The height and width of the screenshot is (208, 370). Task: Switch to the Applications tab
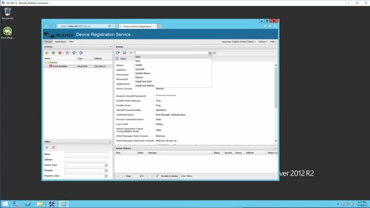click(60, 42)
